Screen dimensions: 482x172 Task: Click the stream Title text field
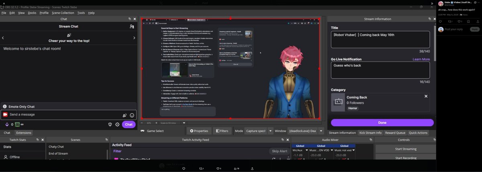click(x=380, y=39)
